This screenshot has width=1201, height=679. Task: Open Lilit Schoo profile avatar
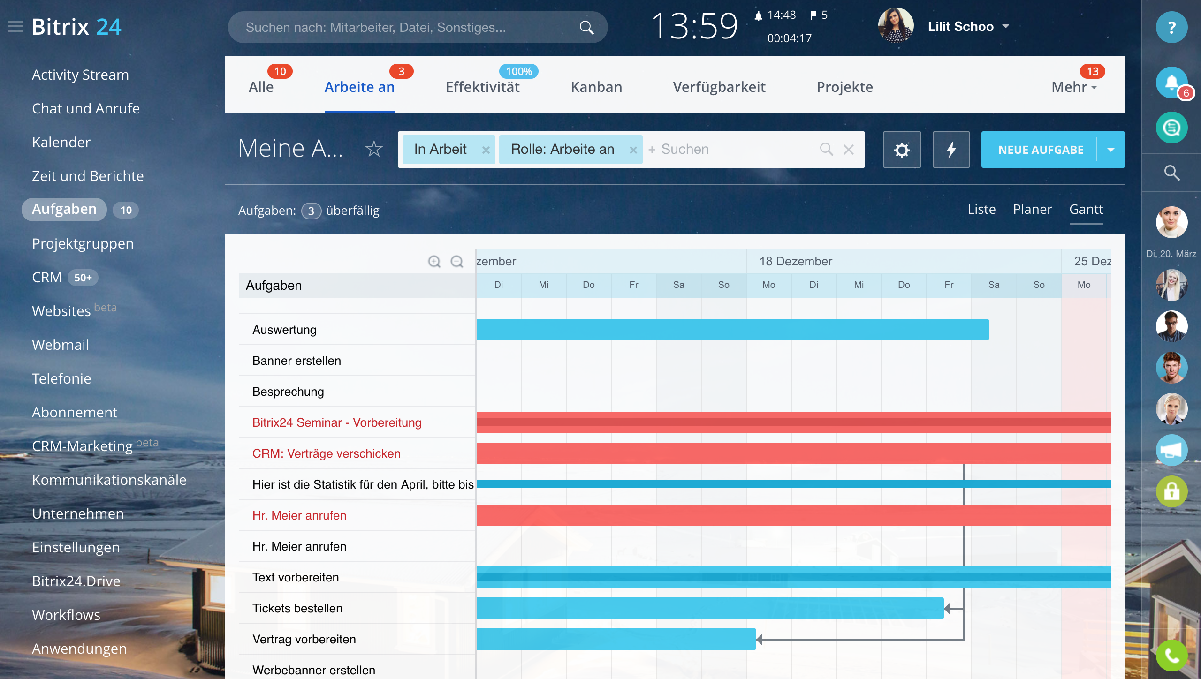[x=896, y=26]
